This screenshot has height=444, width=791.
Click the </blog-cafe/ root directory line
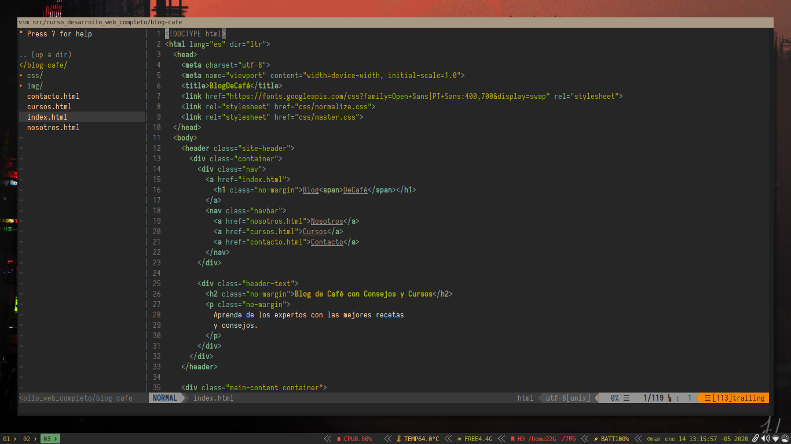pos(43,65)
